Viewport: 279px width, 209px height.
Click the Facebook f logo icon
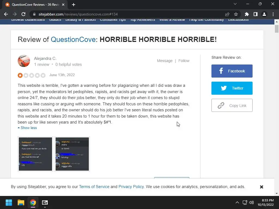221,71
